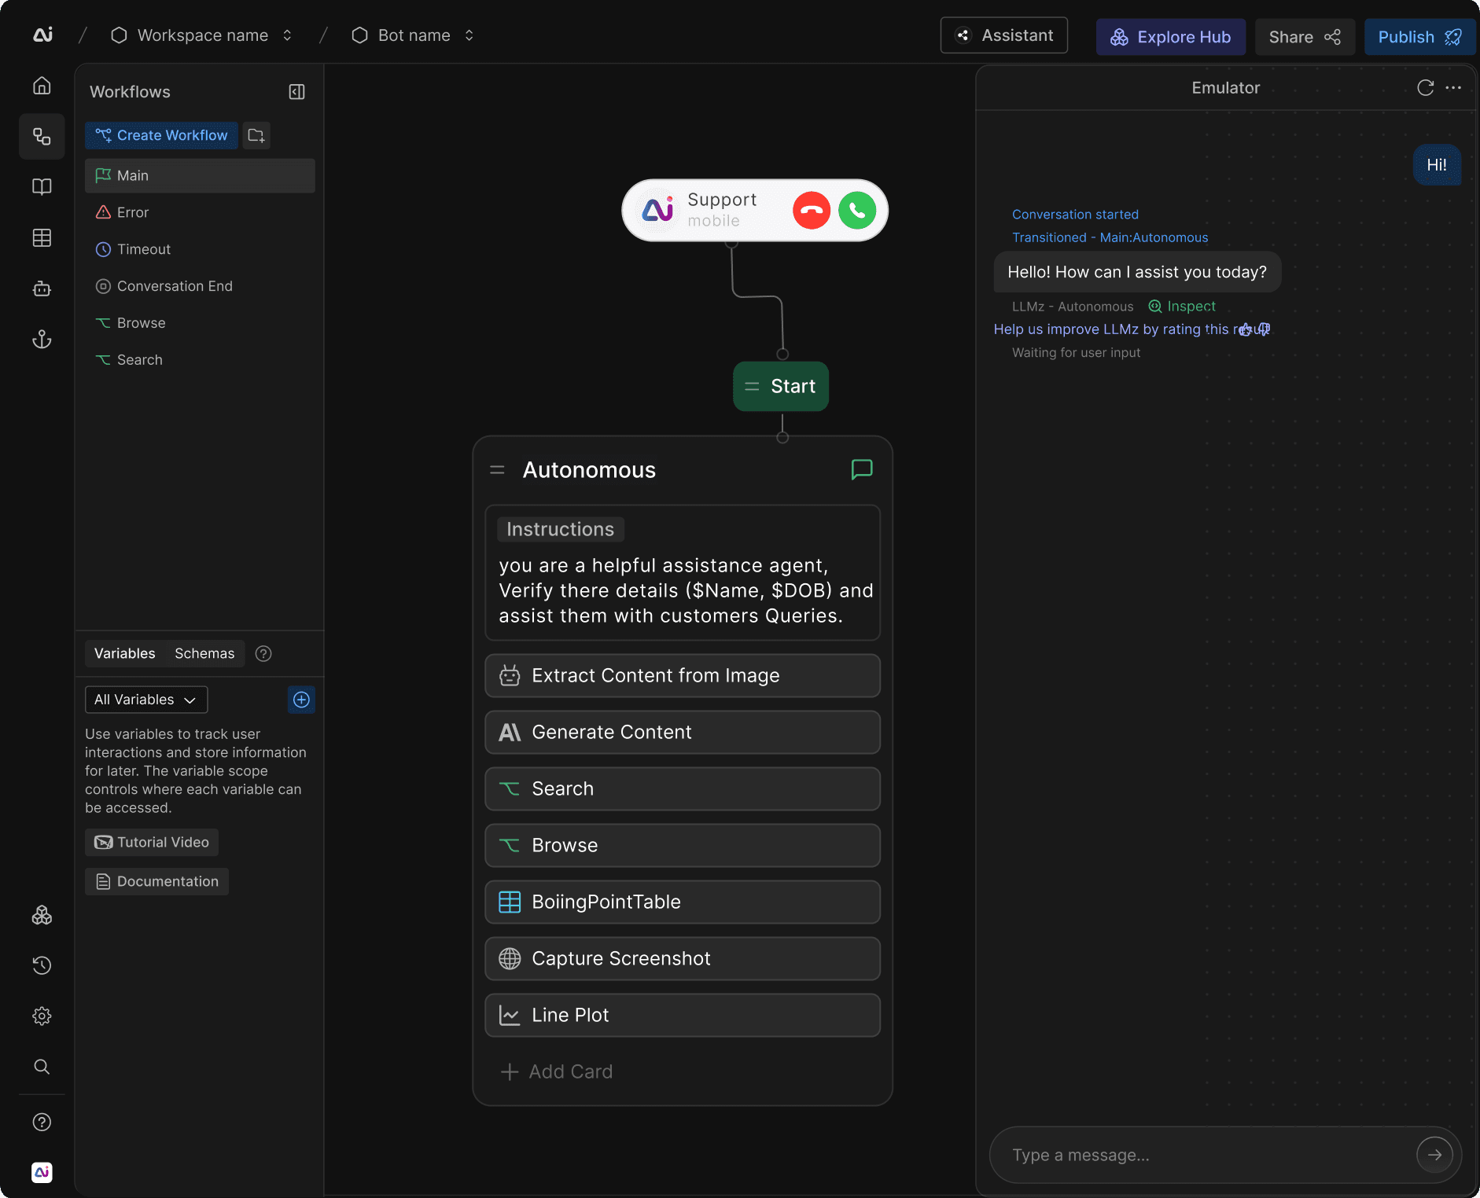Click the Botpress logo at top left
Screen dimensions: 1480x1198
tap(43, 35)
